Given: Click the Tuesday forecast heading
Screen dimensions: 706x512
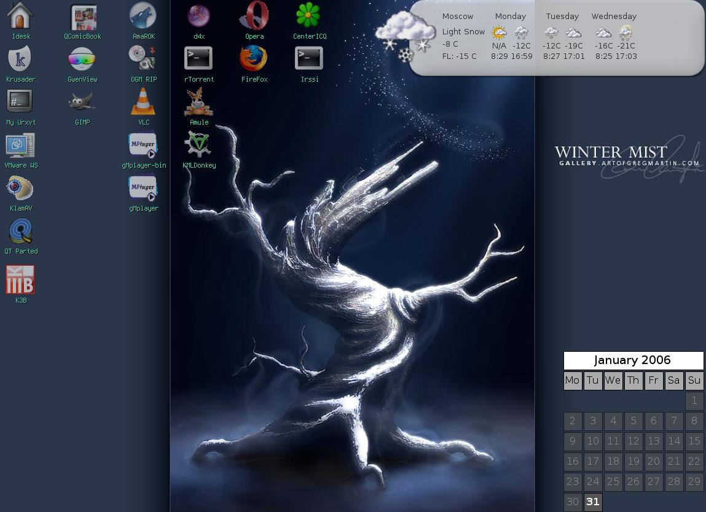Looking at the screenshot, I should [562, 16].
